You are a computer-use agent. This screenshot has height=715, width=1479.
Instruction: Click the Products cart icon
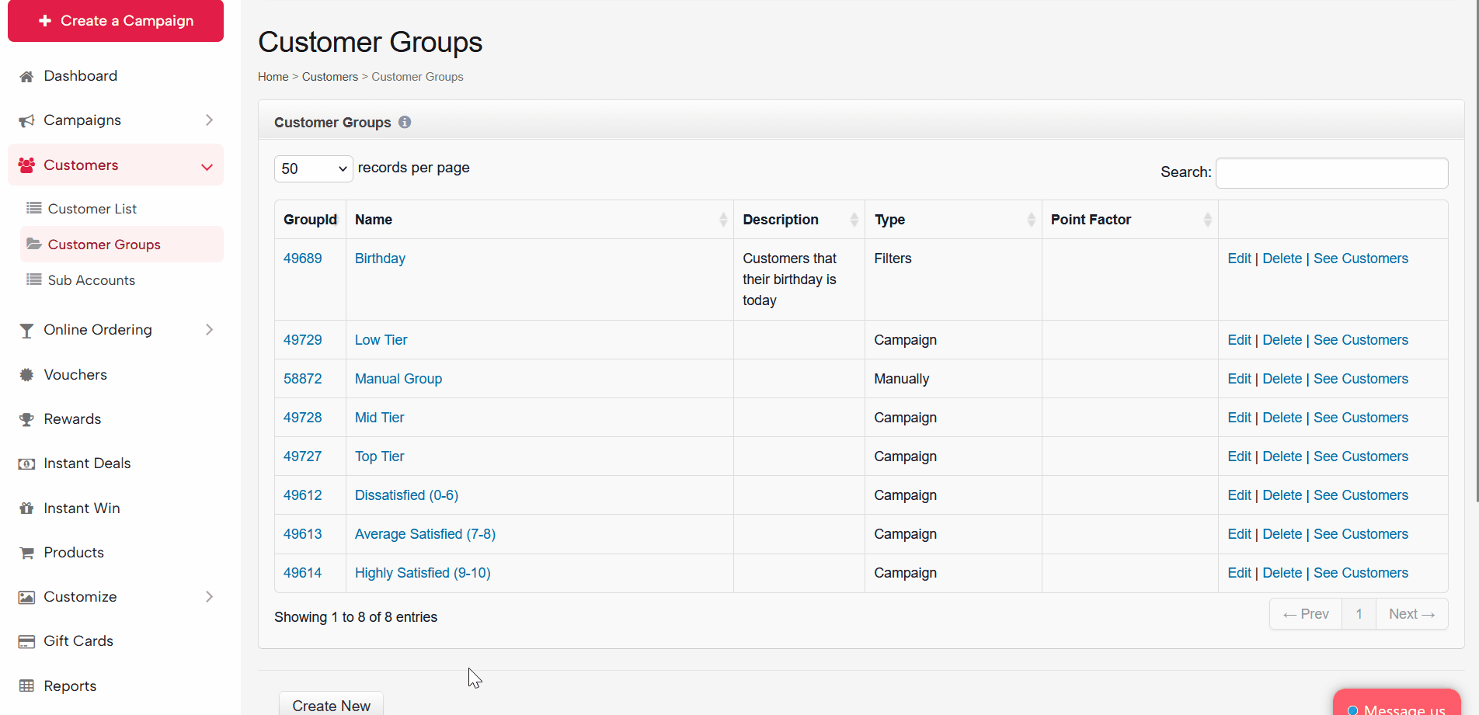(26, 553)
